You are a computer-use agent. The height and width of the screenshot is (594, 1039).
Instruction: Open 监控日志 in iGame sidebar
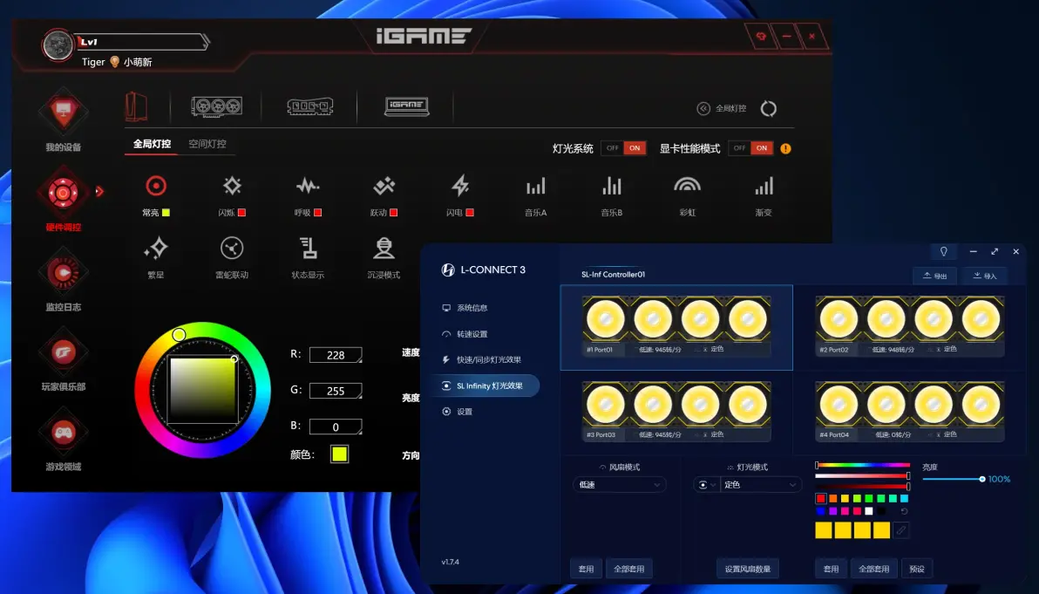coord(63,279)
